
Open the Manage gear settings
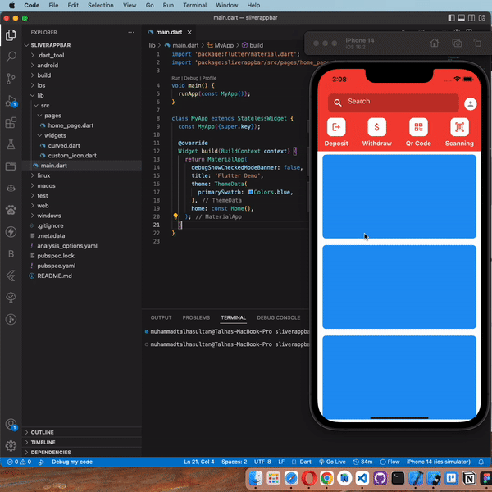(x=11, y=445)
